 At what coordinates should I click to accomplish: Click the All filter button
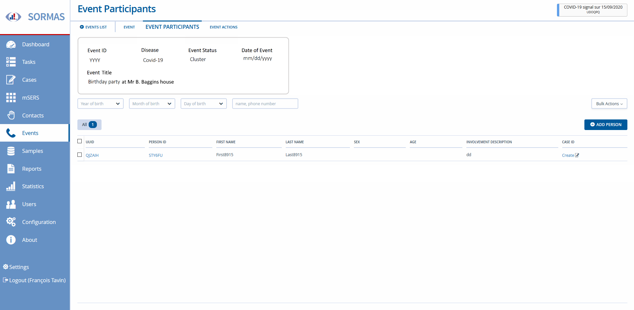(89, 125)
